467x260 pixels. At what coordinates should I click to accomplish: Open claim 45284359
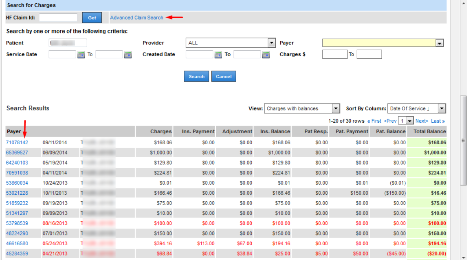17,254
